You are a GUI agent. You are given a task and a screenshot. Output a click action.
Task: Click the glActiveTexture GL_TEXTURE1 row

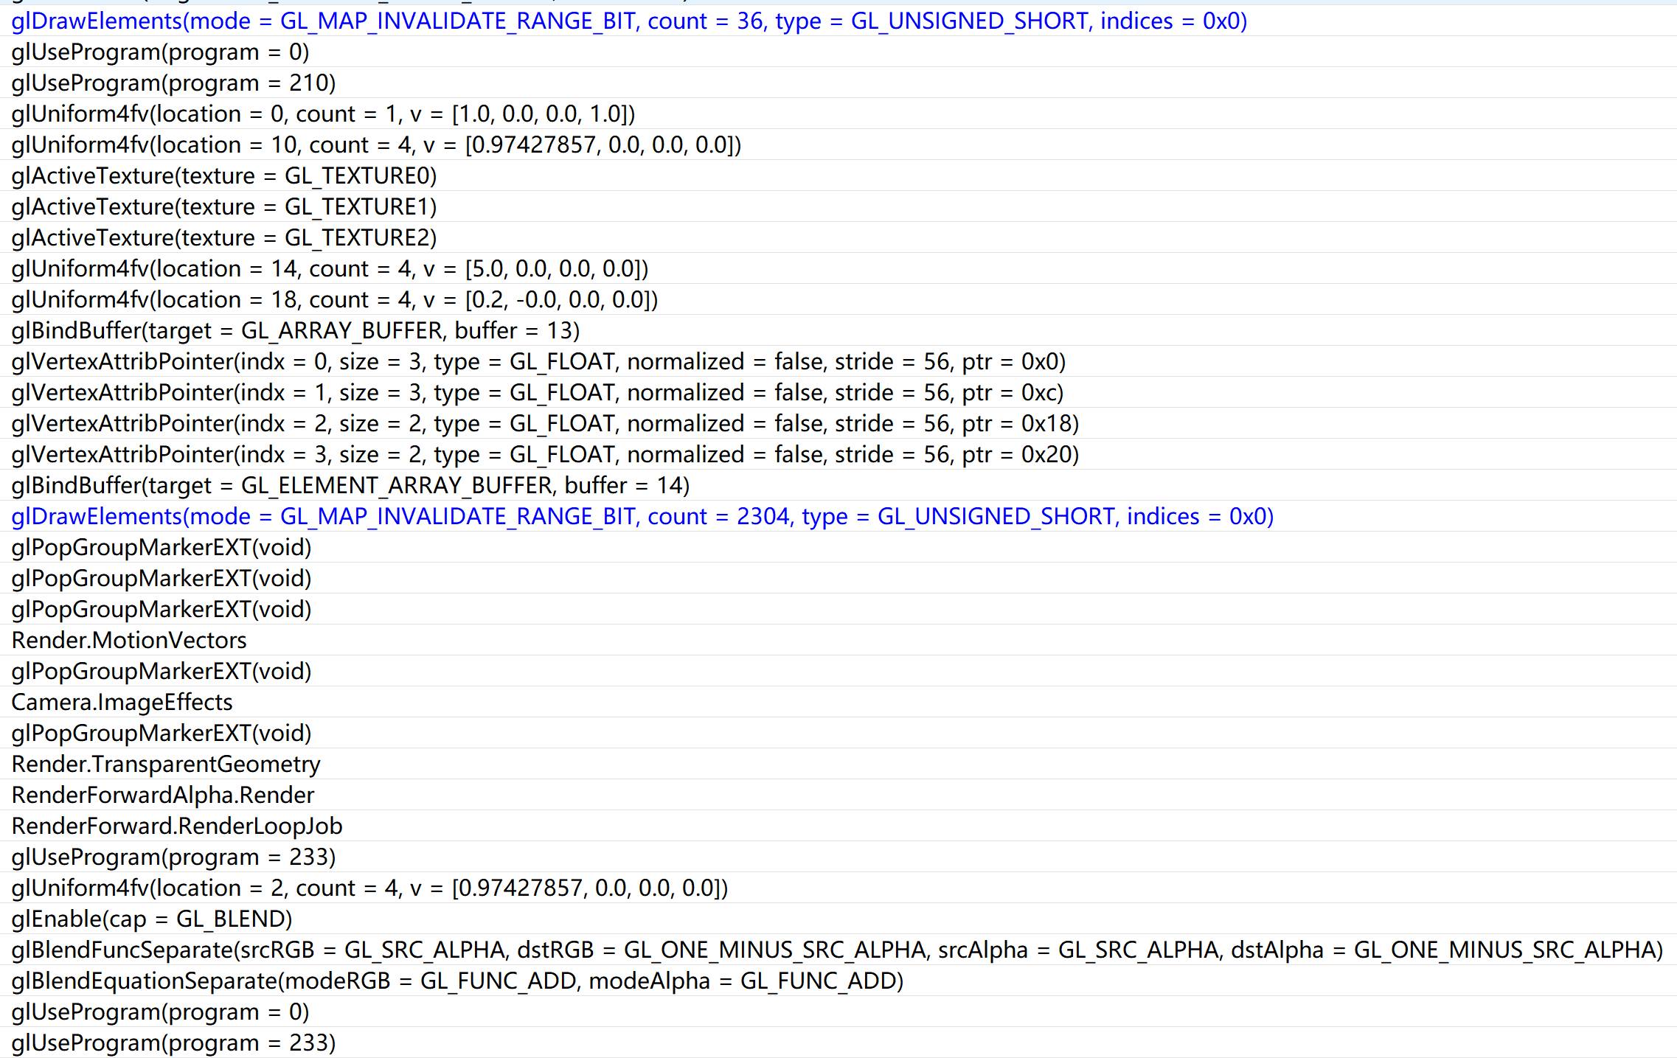click(224, 207)
